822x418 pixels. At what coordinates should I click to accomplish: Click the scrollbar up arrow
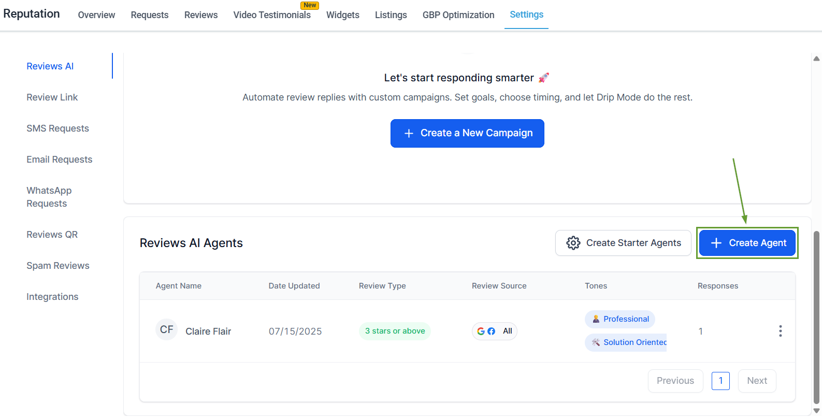coord(816,59)
